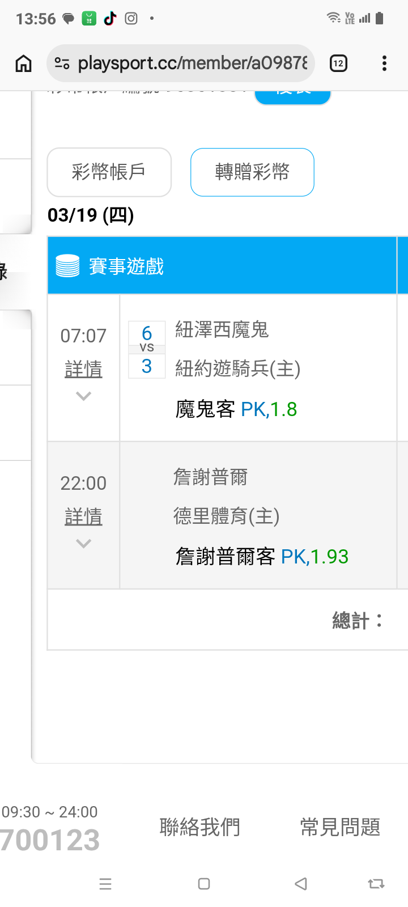Open the Chrome three-dot menu
This screenshot has width=408, height=907.
(384, 63)
